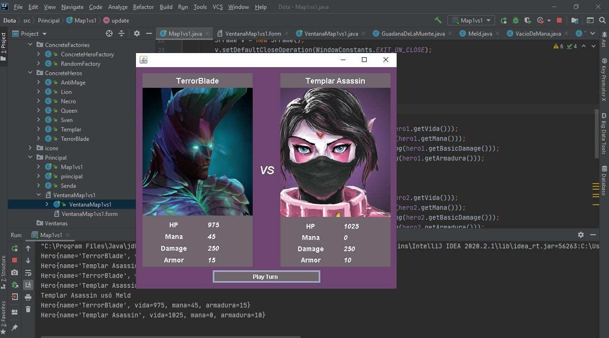Stop the running application

click(x=558, y=21)
